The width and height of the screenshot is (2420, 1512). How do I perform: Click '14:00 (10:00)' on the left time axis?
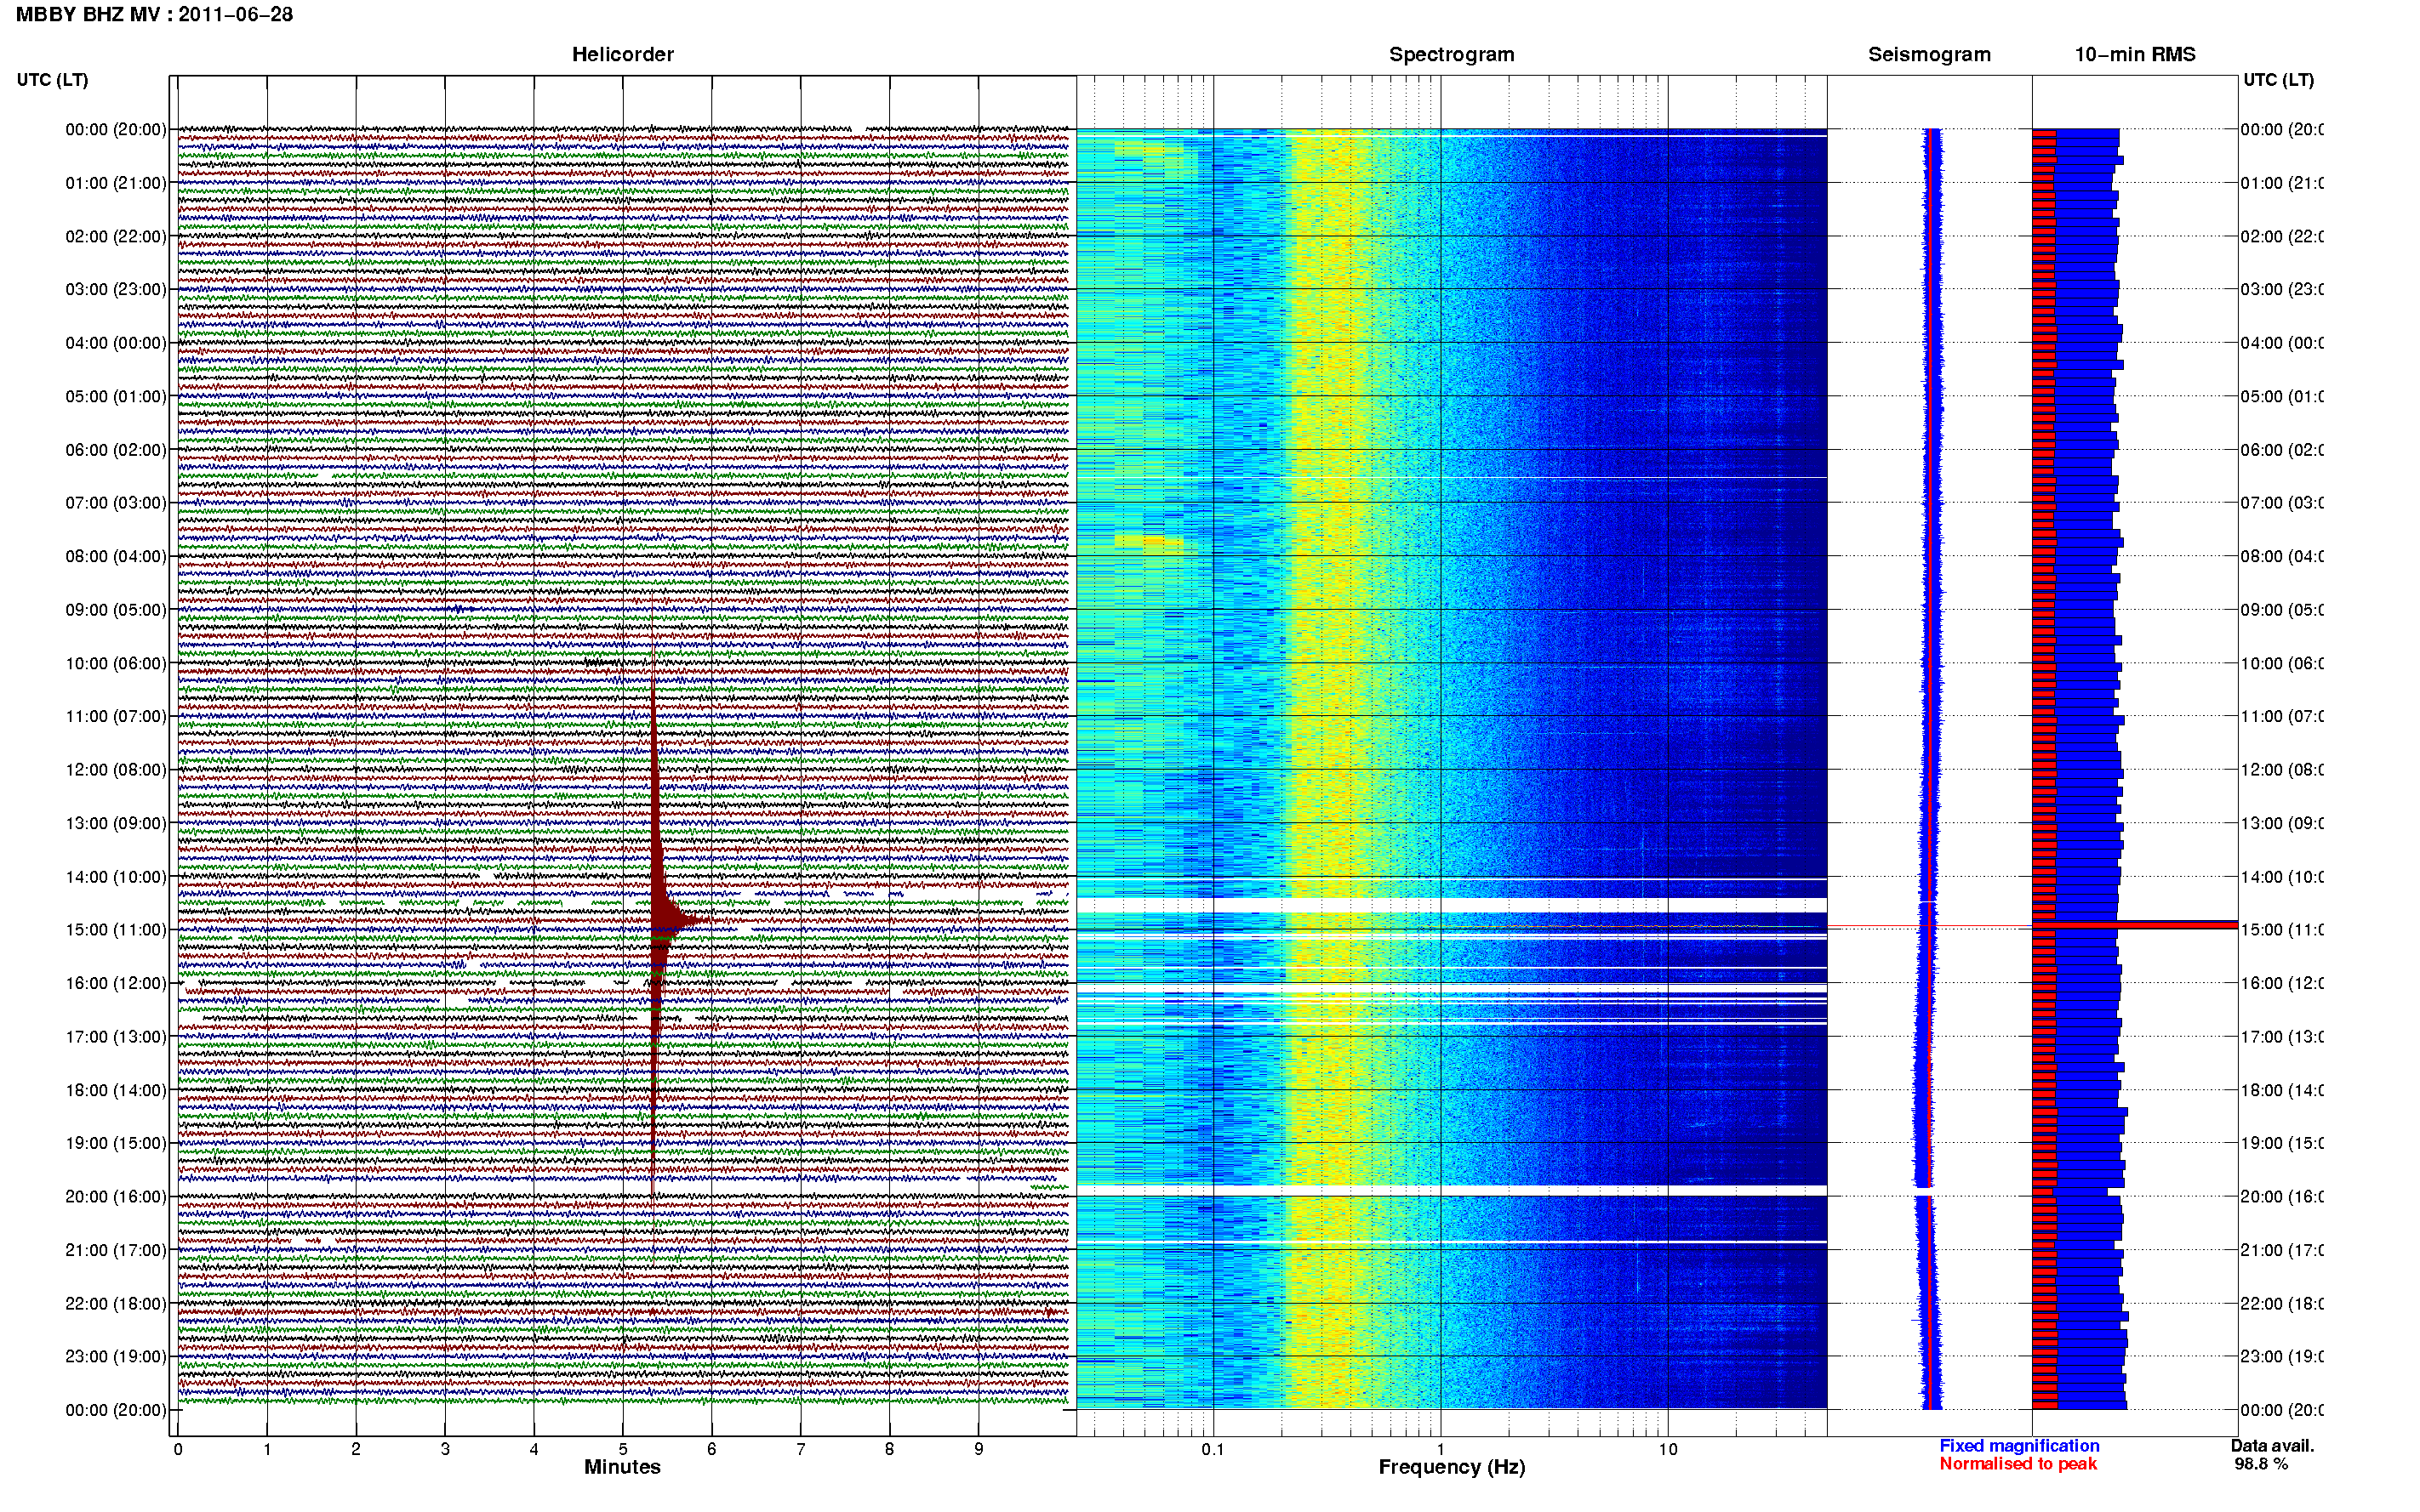[116, 877]
